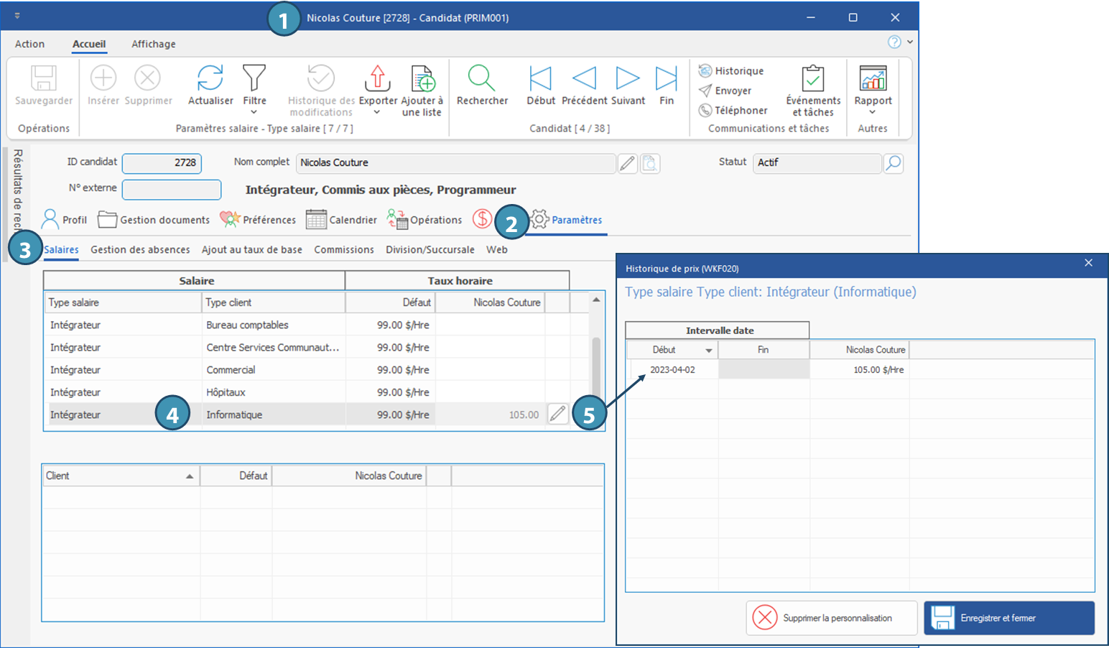Click the Exporter icon in ribbon
The image size is (1109, 648).
pos(378,78)
